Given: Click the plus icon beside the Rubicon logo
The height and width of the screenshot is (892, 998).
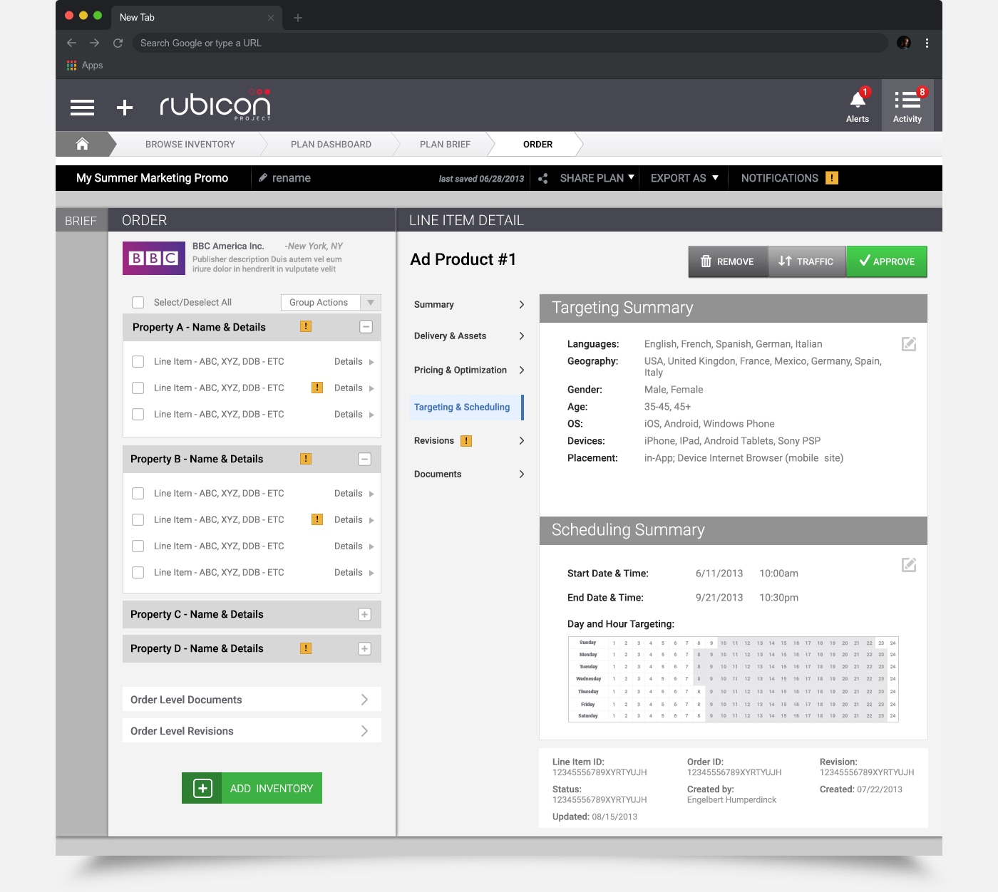Looking at the screenshot, I should click(x=125, y=107).
